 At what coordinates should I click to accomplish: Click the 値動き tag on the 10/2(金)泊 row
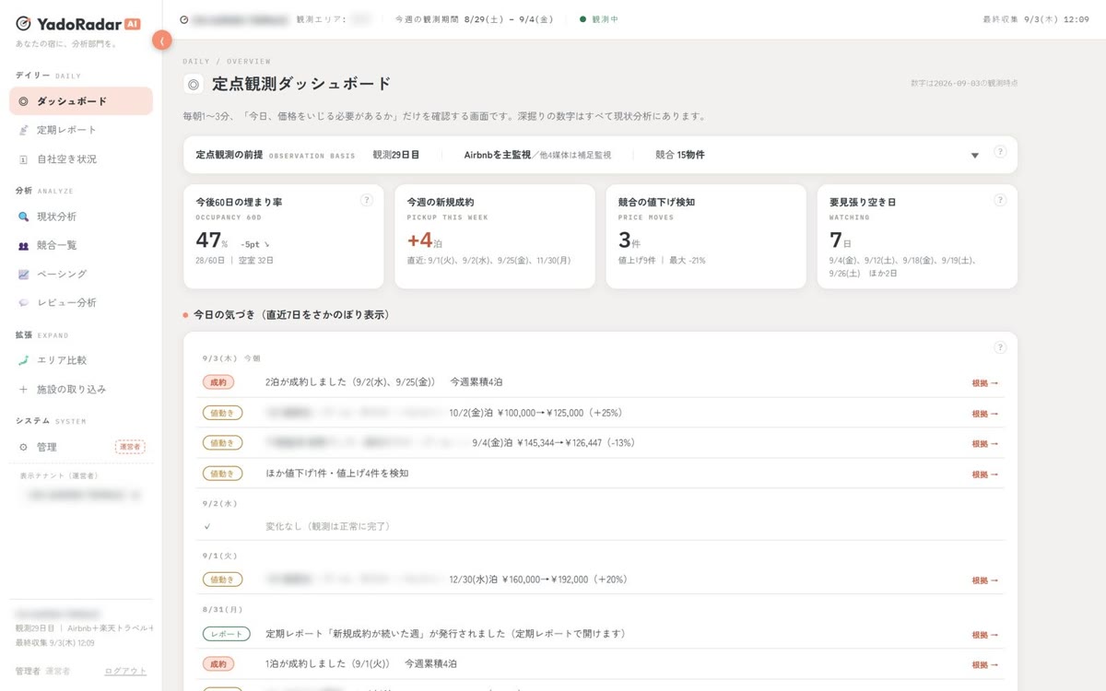(222, 413)
